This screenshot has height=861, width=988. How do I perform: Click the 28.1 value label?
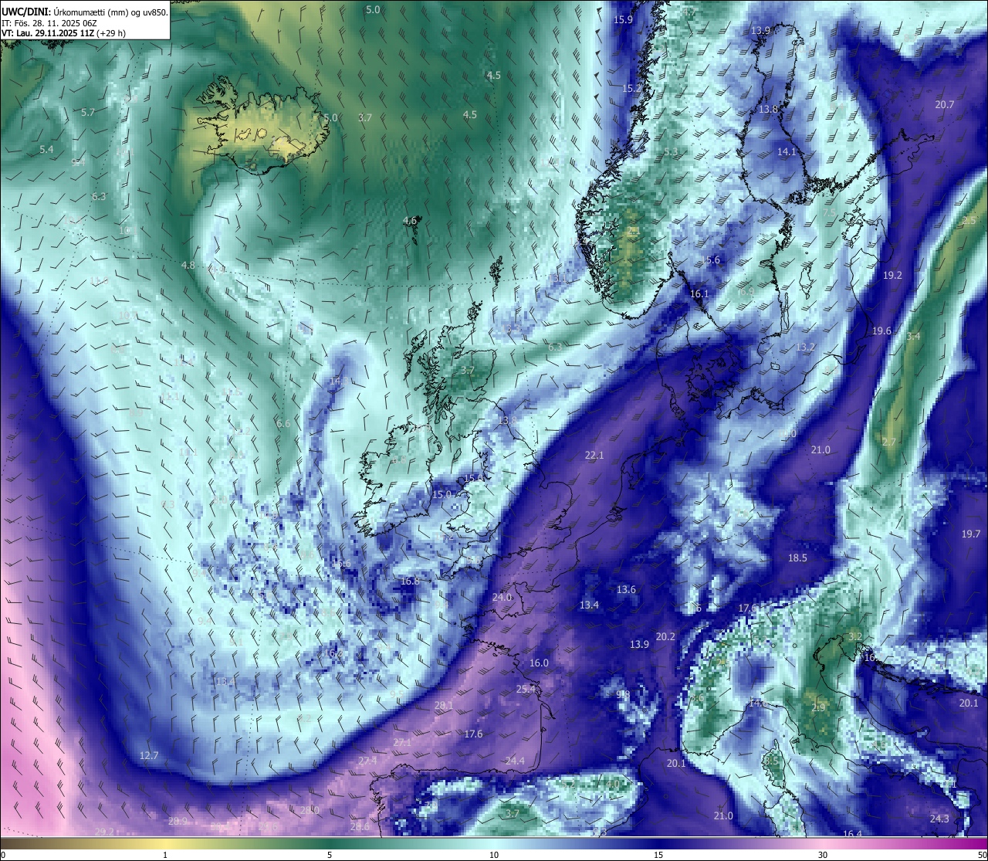[444, 705]
